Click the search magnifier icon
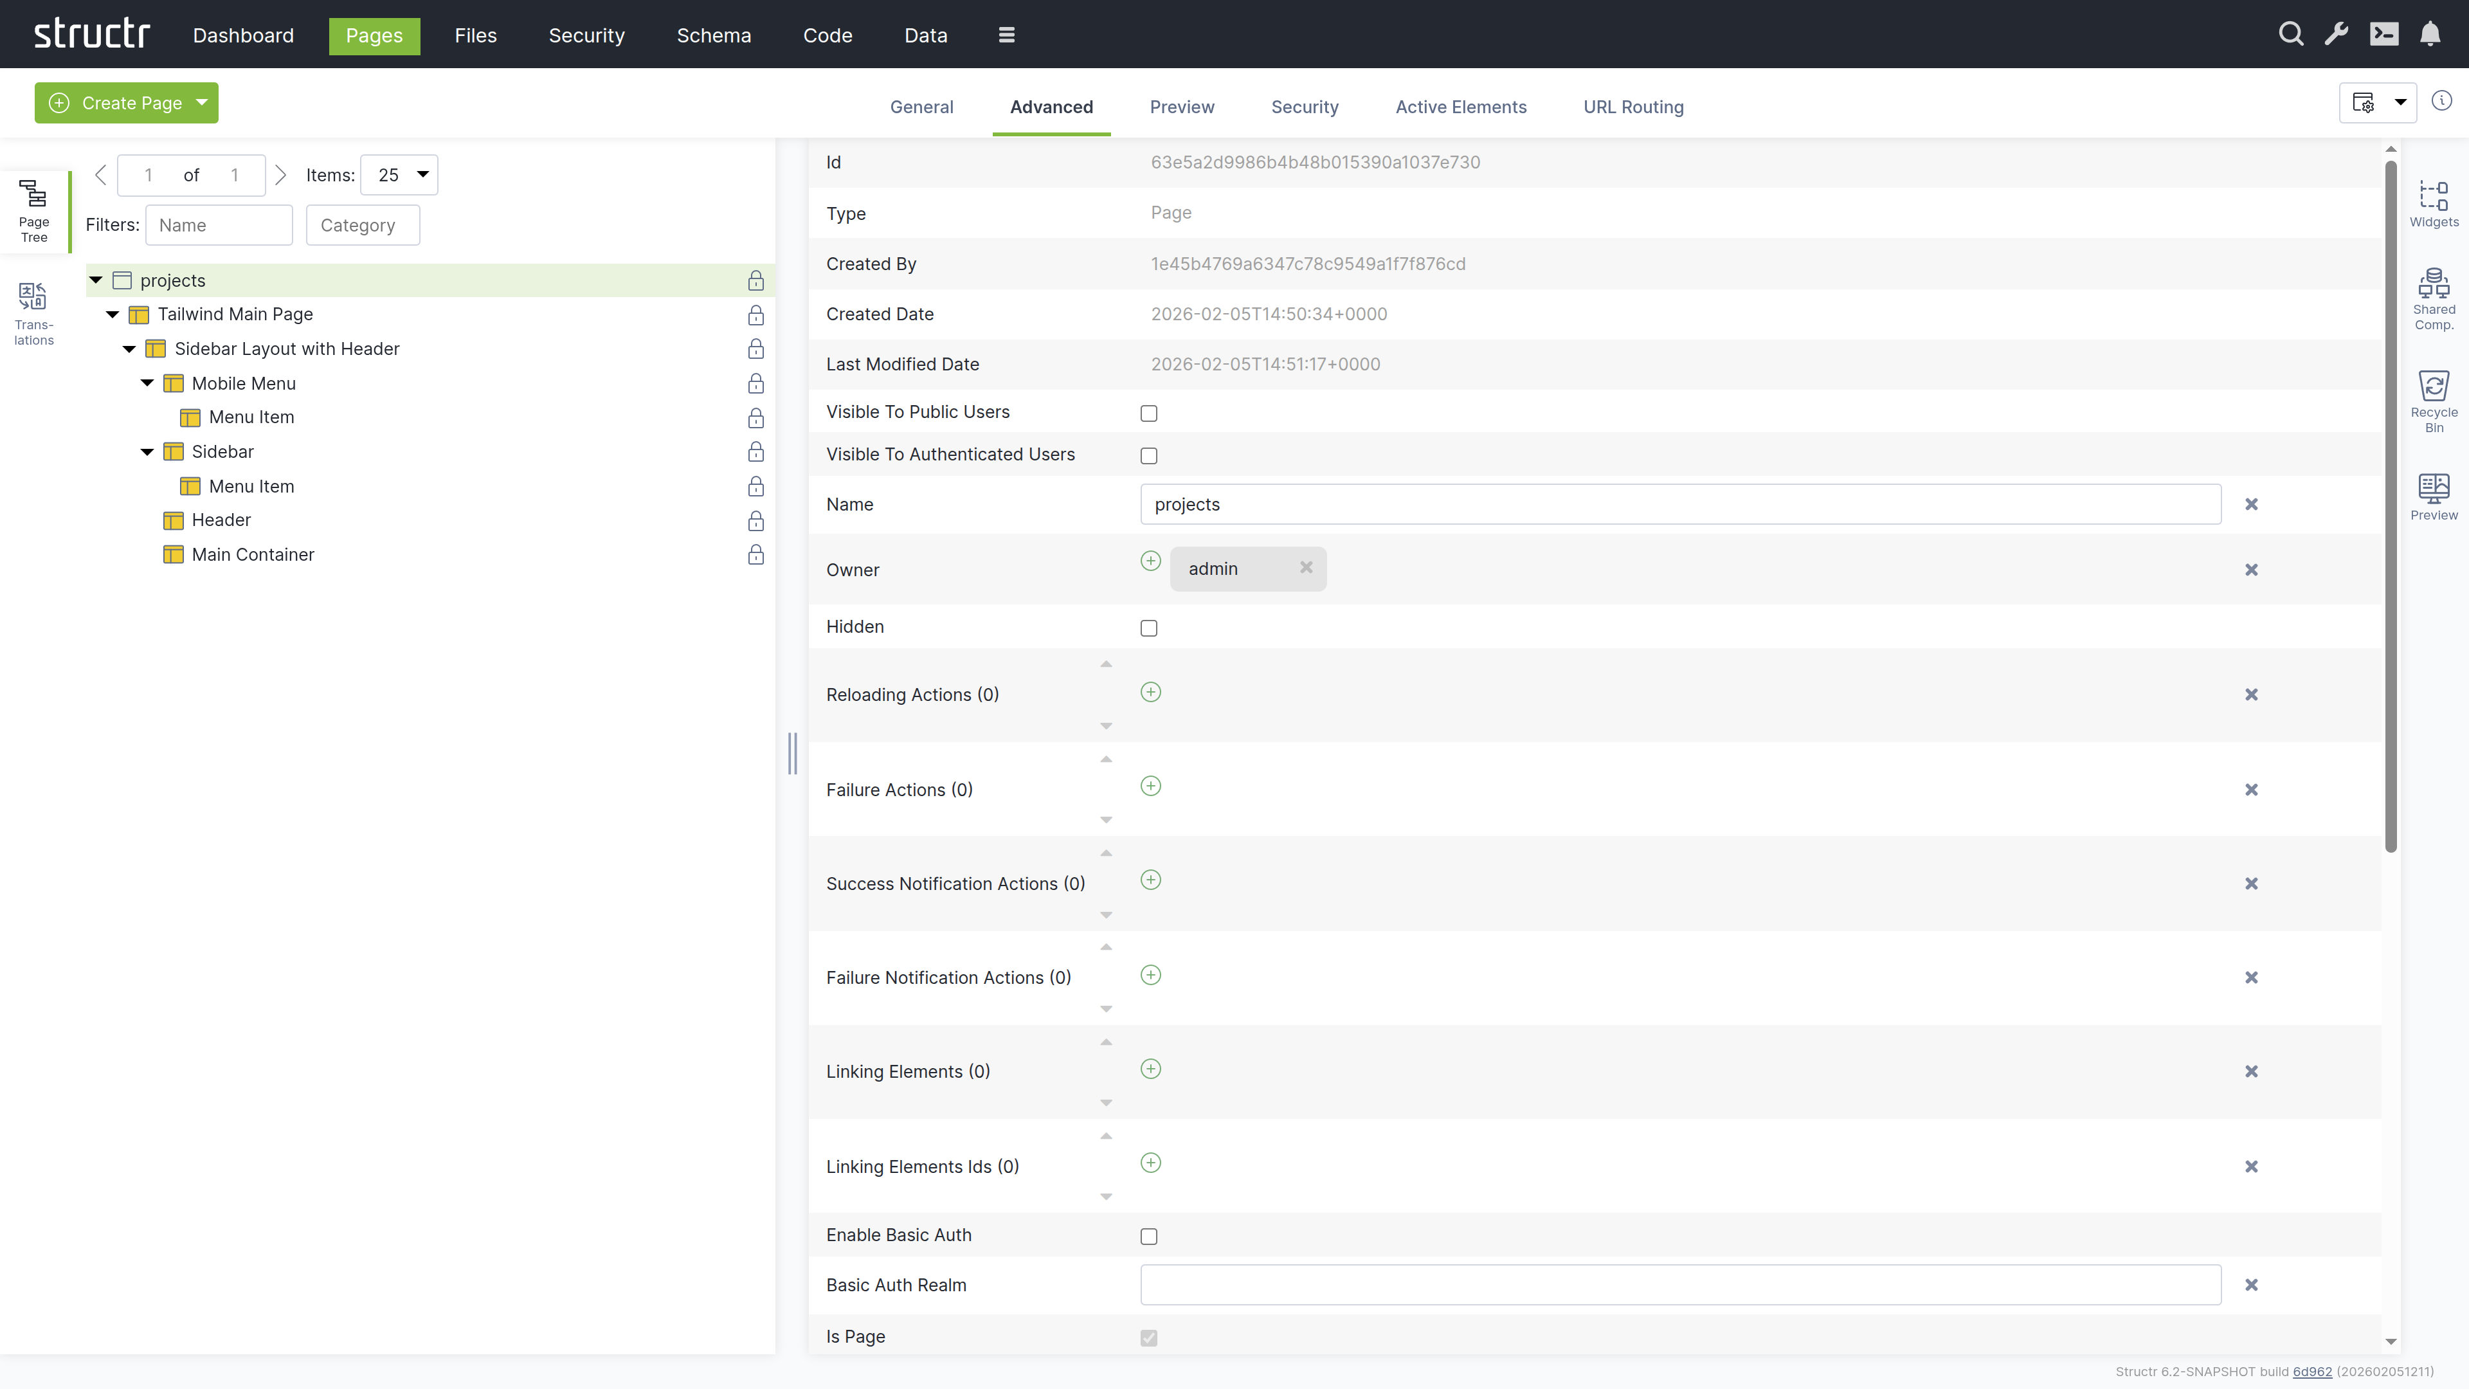 click(2291, 35)
